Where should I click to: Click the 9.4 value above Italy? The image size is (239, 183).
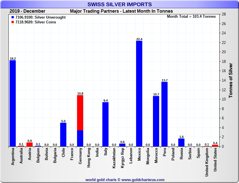click(x=105, y=101)
